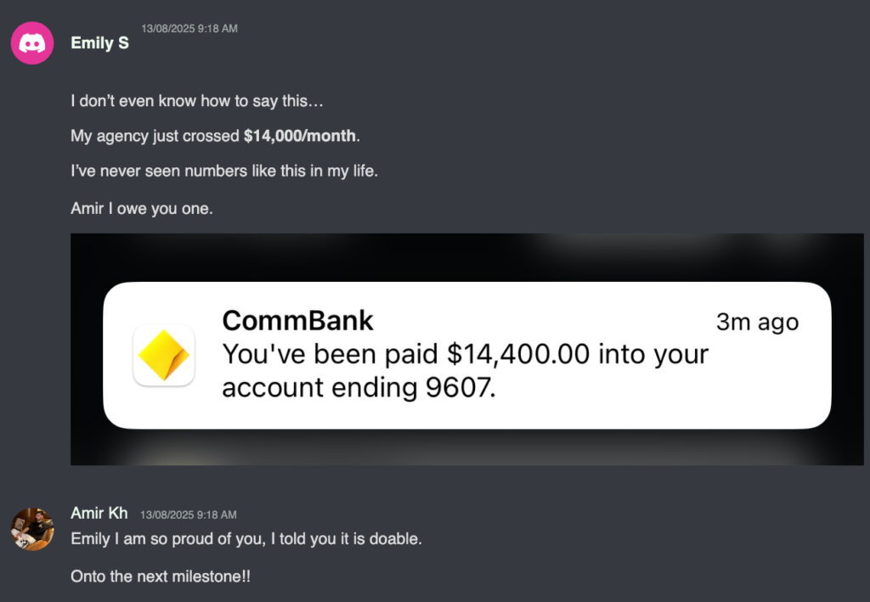Click the $14,400.00 payment amount
The image size is (870, 602).
(x=518, y=354)
